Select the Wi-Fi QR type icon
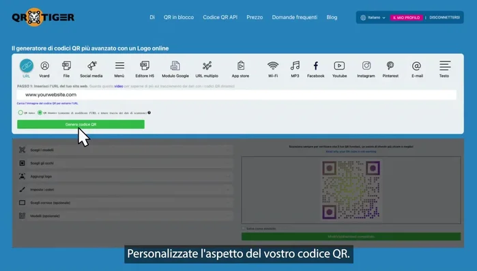This screenshot has width=477, height=271. pos(273,66)
